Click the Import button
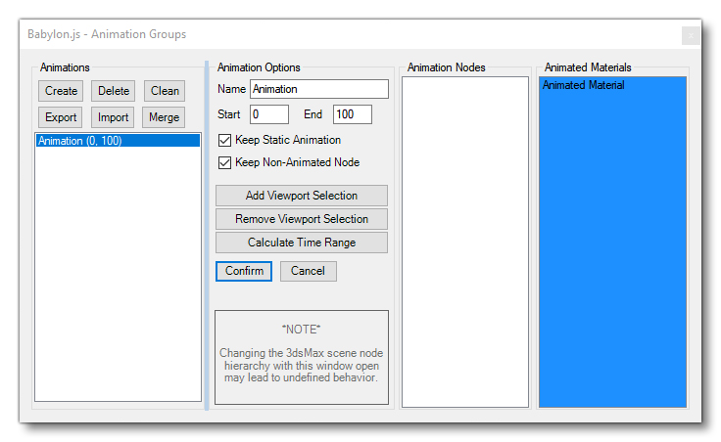 [114, 117]
